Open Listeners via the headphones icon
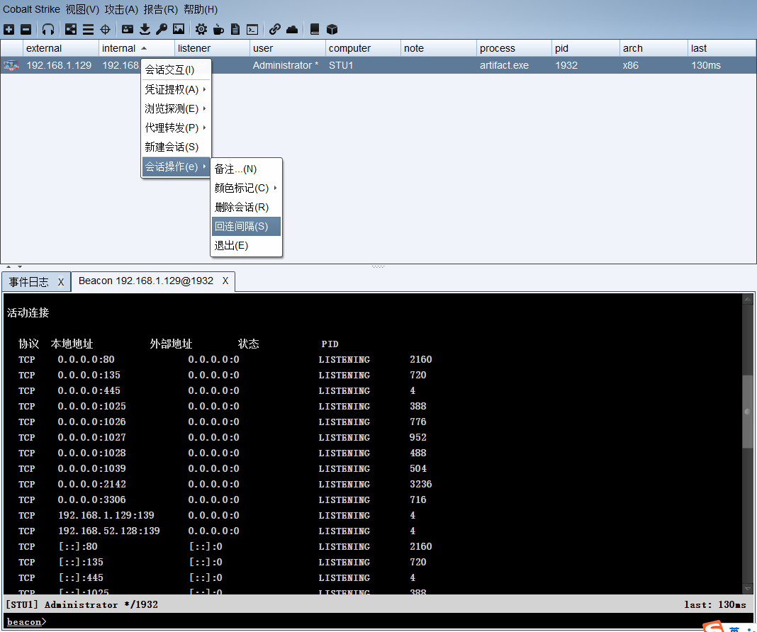The image size is (757, 632). coord(47,30)
